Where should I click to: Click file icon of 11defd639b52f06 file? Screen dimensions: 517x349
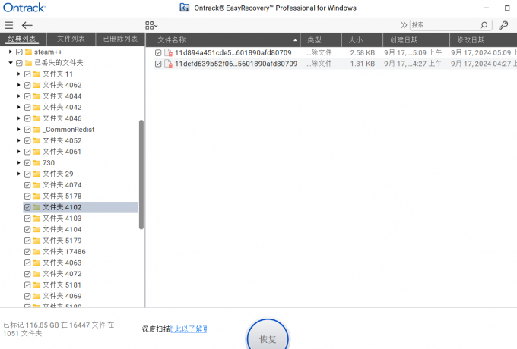(x=169, y=64)
